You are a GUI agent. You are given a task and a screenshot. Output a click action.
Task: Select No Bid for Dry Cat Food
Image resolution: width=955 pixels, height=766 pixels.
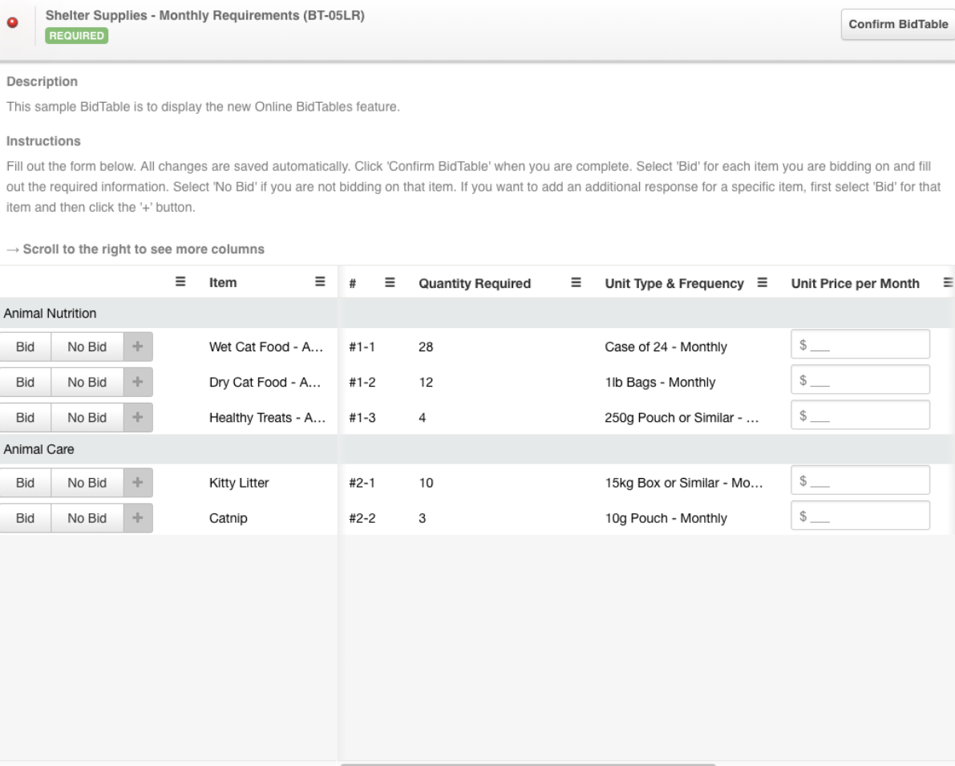click(x=87, y=382)
